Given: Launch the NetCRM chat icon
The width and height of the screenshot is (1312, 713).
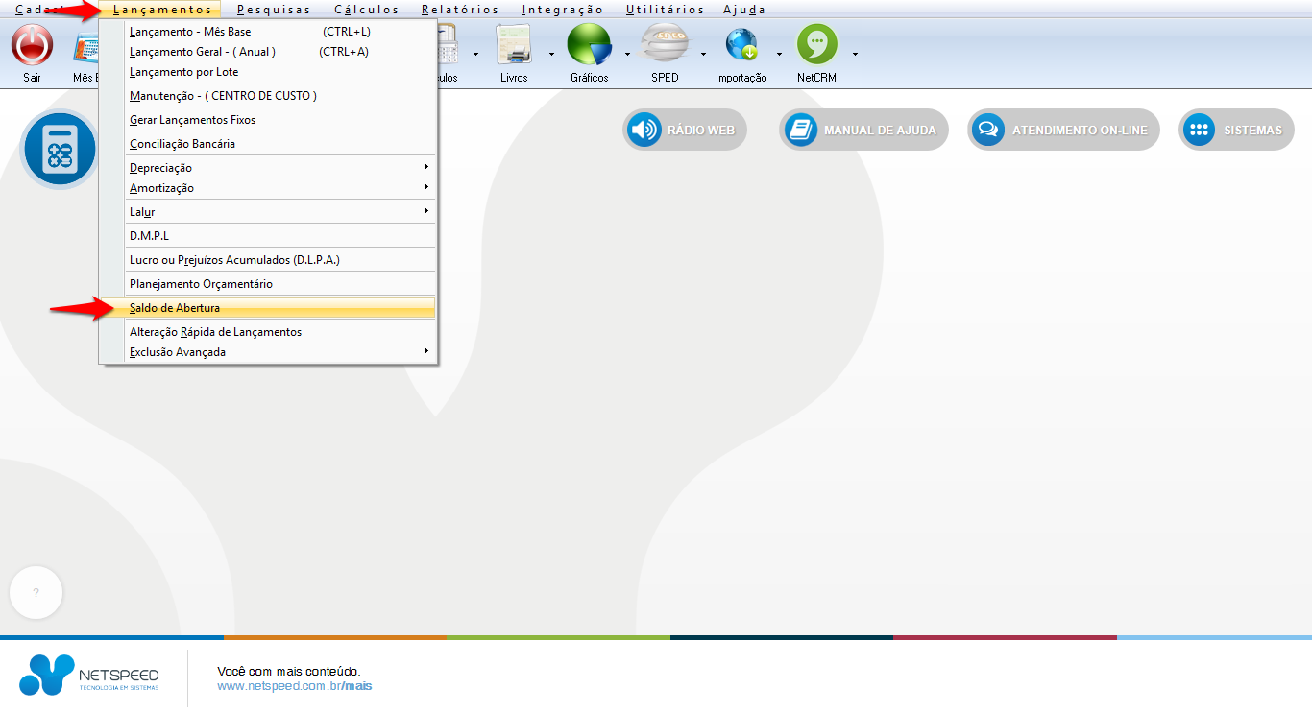Looking at the screenshot, I should 816,45.
